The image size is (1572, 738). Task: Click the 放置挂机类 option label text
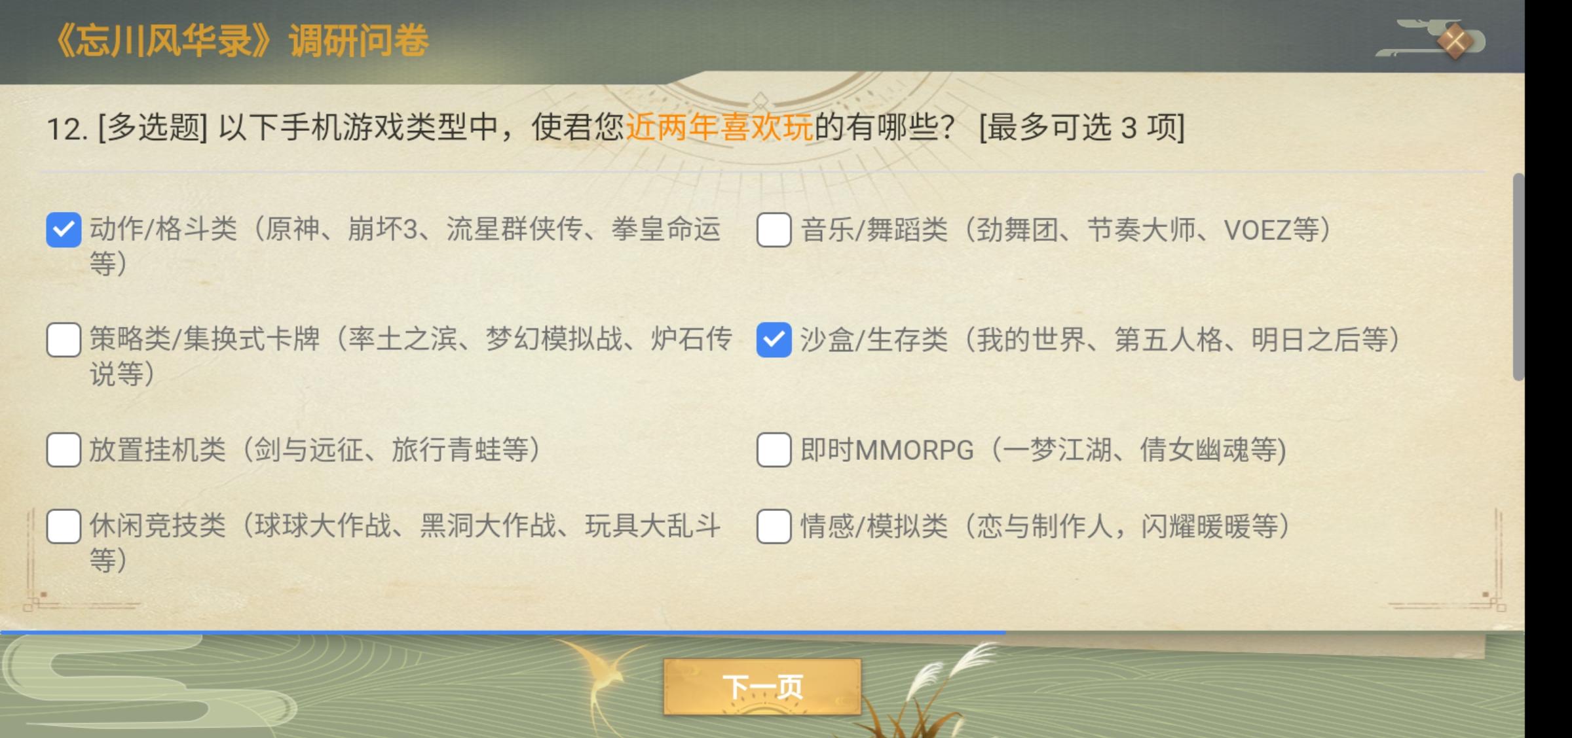coord(314,450)
